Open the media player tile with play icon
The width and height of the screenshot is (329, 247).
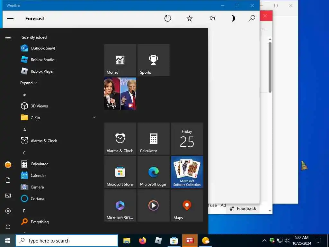[154, 206]
